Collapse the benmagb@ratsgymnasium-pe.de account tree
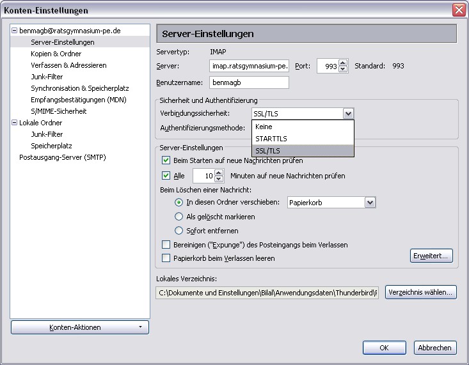The width and height of the screenshot is (469, 365). tap(14, 31)
